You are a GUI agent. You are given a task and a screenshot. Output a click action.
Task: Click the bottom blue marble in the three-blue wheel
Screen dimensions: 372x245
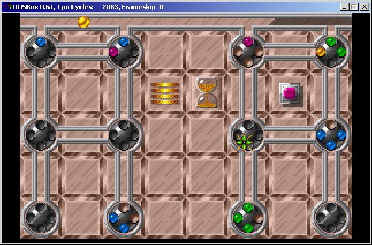coord(331,145)
